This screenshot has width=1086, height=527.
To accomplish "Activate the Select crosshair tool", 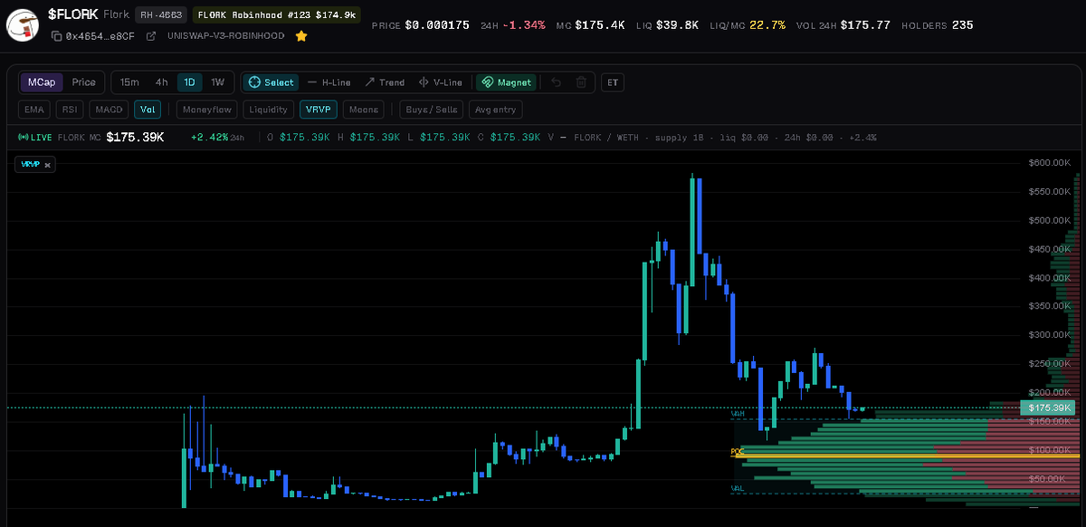I will tap(271, 82).
